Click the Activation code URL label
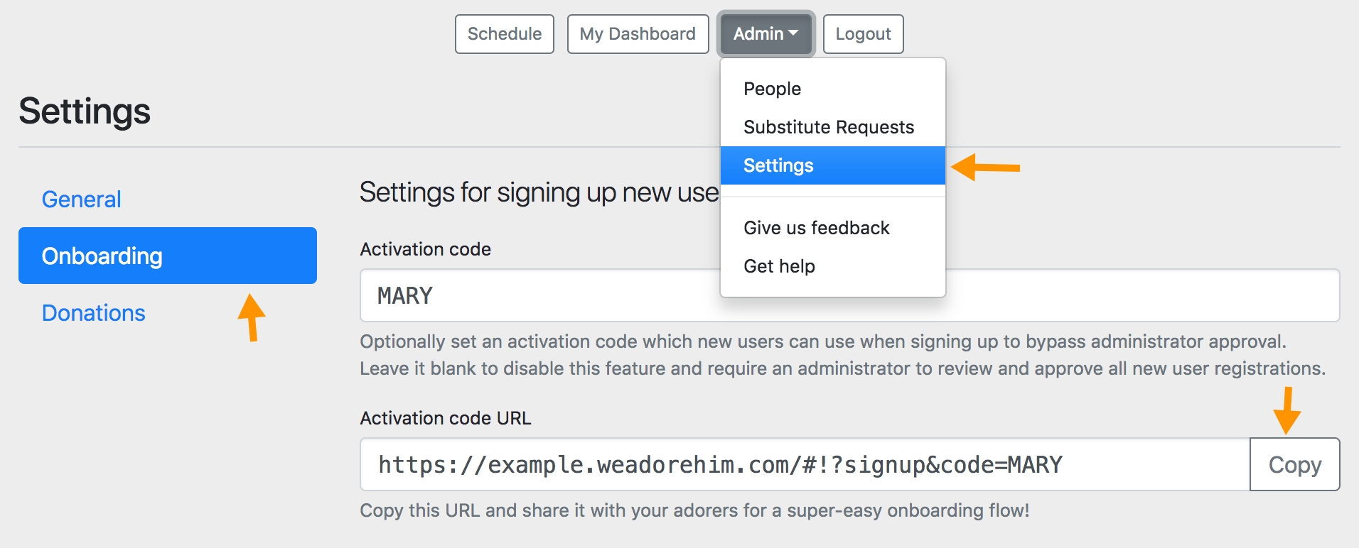This screenshot has height=548, width=1359. 445,418
